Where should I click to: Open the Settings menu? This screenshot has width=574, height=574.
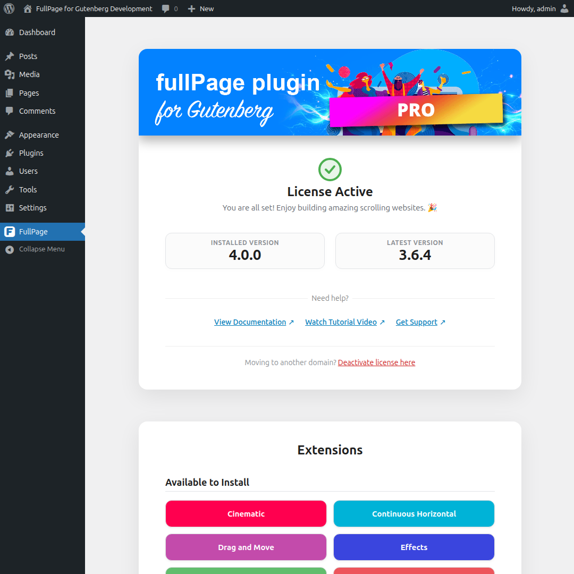click(43, 208)
